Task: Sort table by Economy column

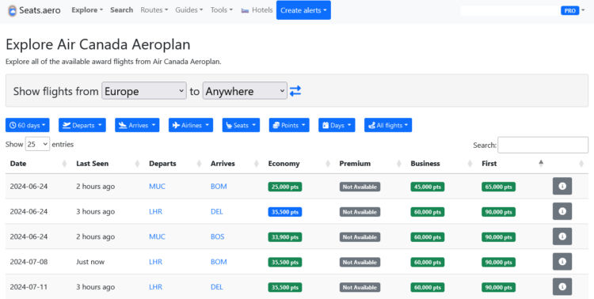Action: (299, 164)
